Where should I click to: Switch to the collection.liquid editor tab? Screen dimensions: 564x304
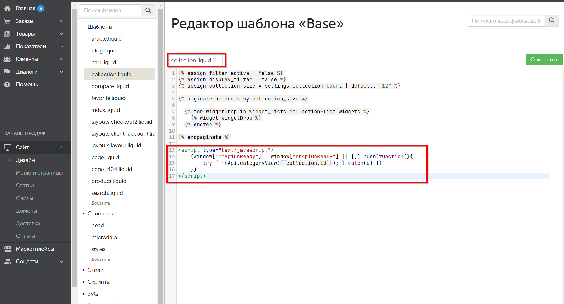tap(191, 60)
